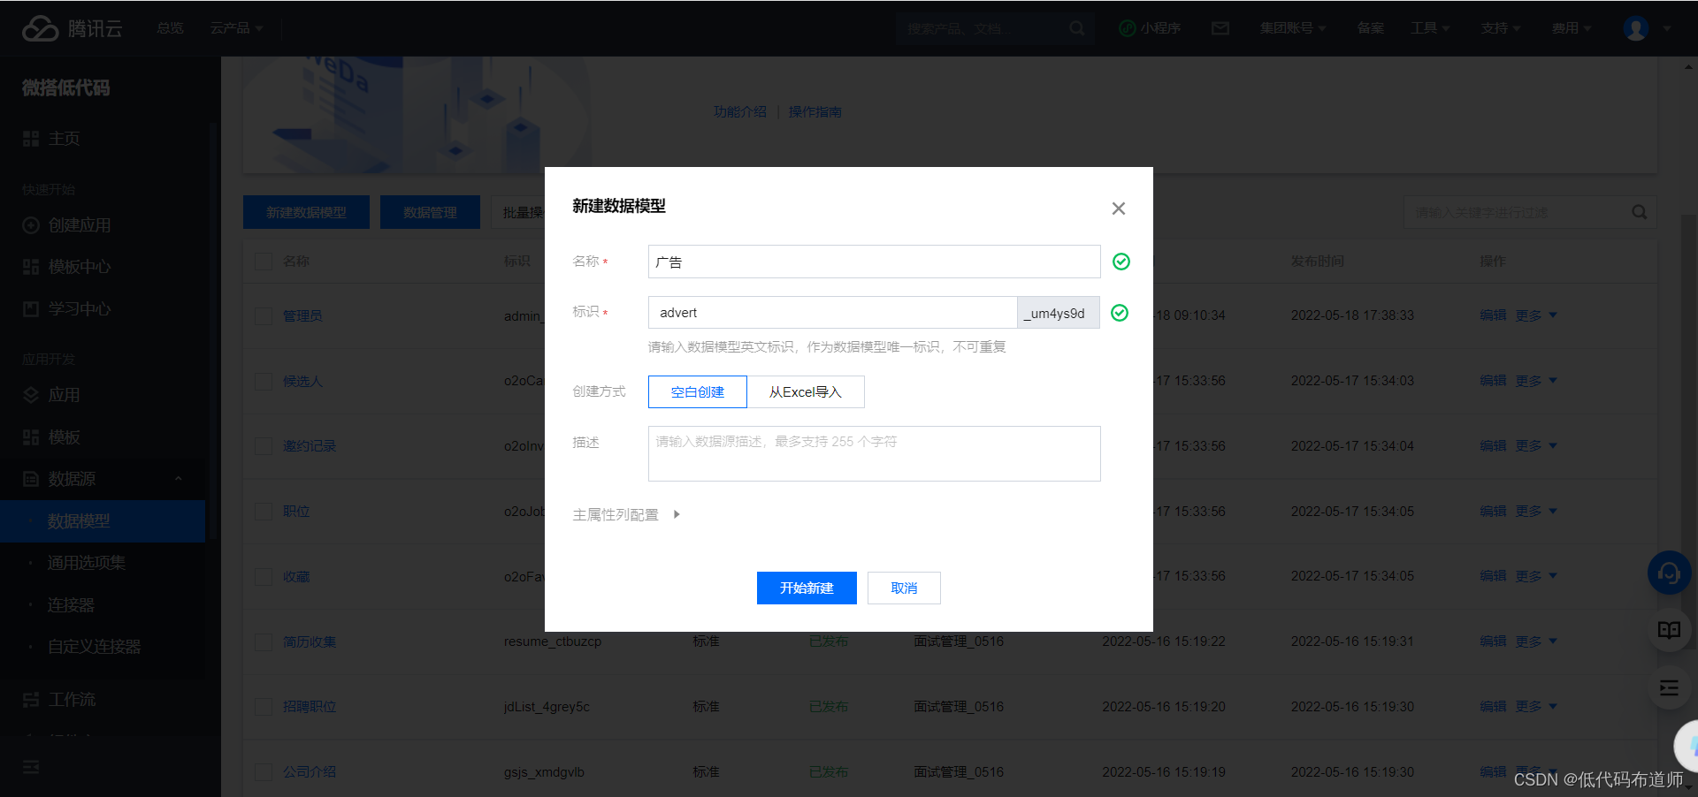This screenshot has height=797, width=1698.
Task: Select 自定义连接器 in sidebar
Action: click(95, 647)
